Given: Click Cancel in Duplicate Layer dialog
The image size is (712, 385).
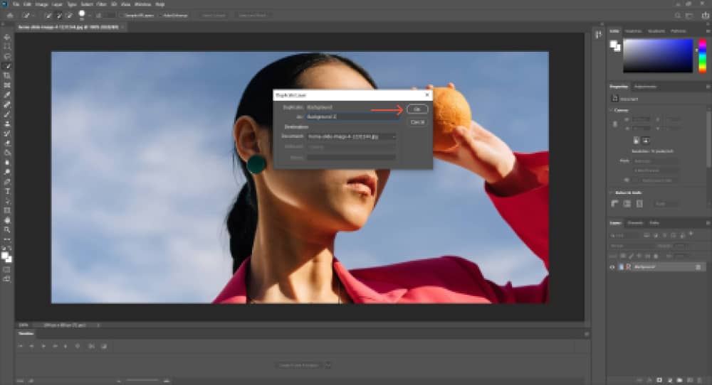Looking at the screenshot, I should click(x=417, y=122).
